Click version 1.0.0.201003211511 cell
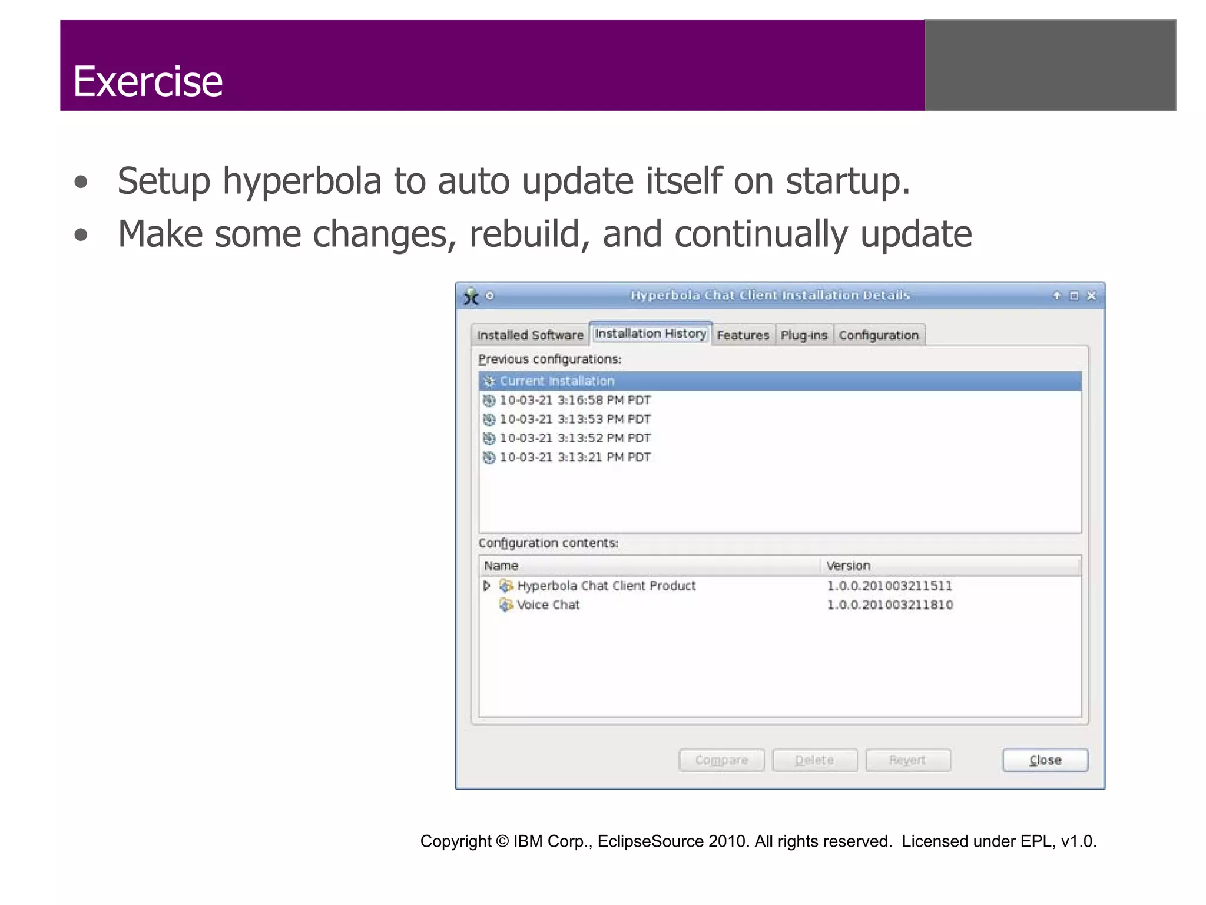The image size is (1206, 905). [889, 586]
